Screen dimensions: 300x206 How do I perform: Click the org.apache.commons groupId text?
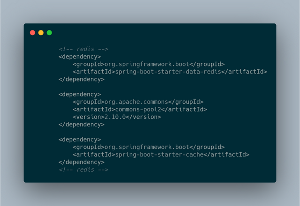coord(136,102)
